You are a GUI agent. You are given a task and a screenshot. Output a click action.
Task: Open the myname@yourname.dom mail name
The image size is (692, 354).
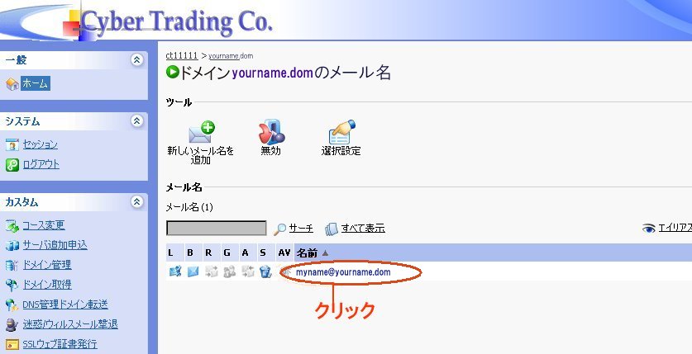coord(343,271)
